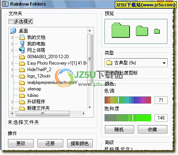This screenshot has height=155, width=178.
Task: Click the Rainbow Folders title bar icon
Action: pyautogui.click(x=5, y=4)
